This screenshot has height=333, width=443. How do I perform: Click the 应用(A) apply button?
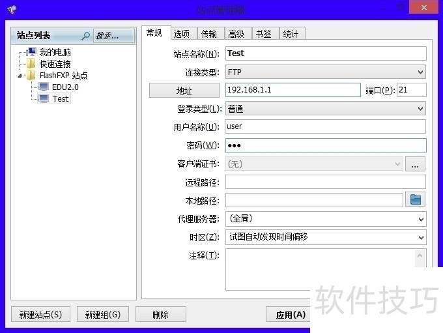point(290,315)
